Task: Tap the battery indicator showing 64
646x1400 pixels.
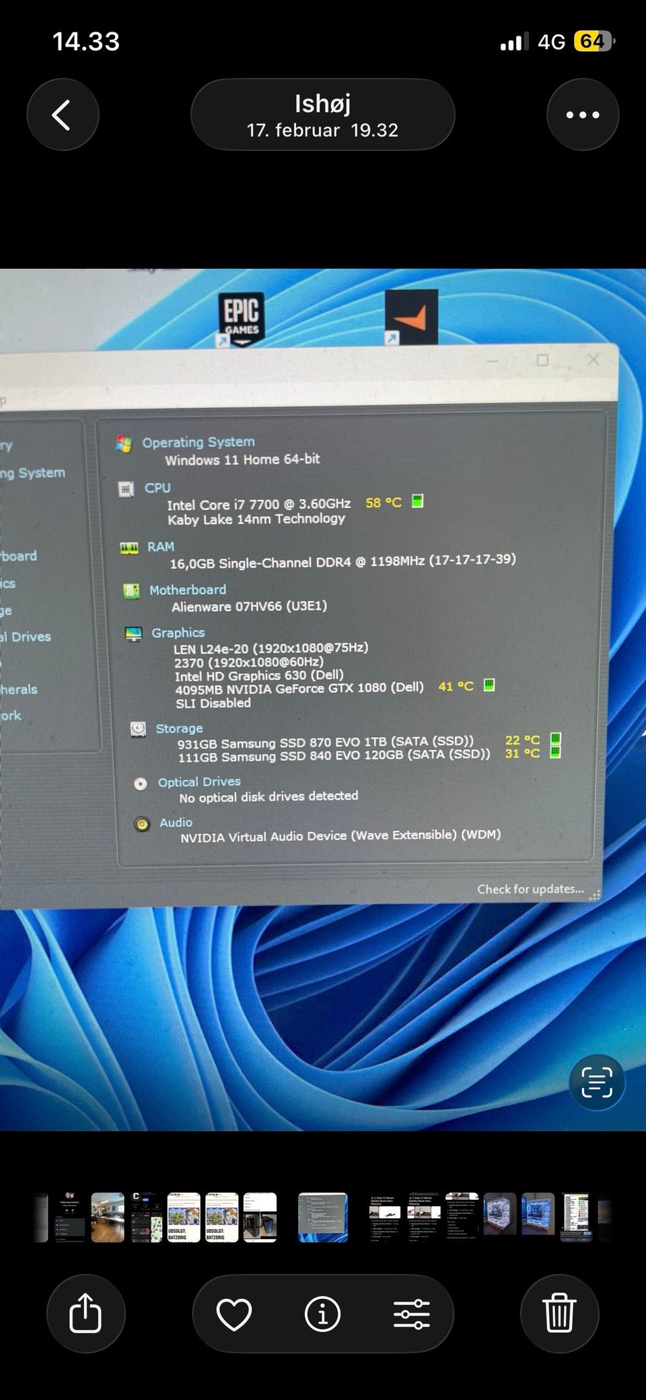Action: click(x=594, y=42)
